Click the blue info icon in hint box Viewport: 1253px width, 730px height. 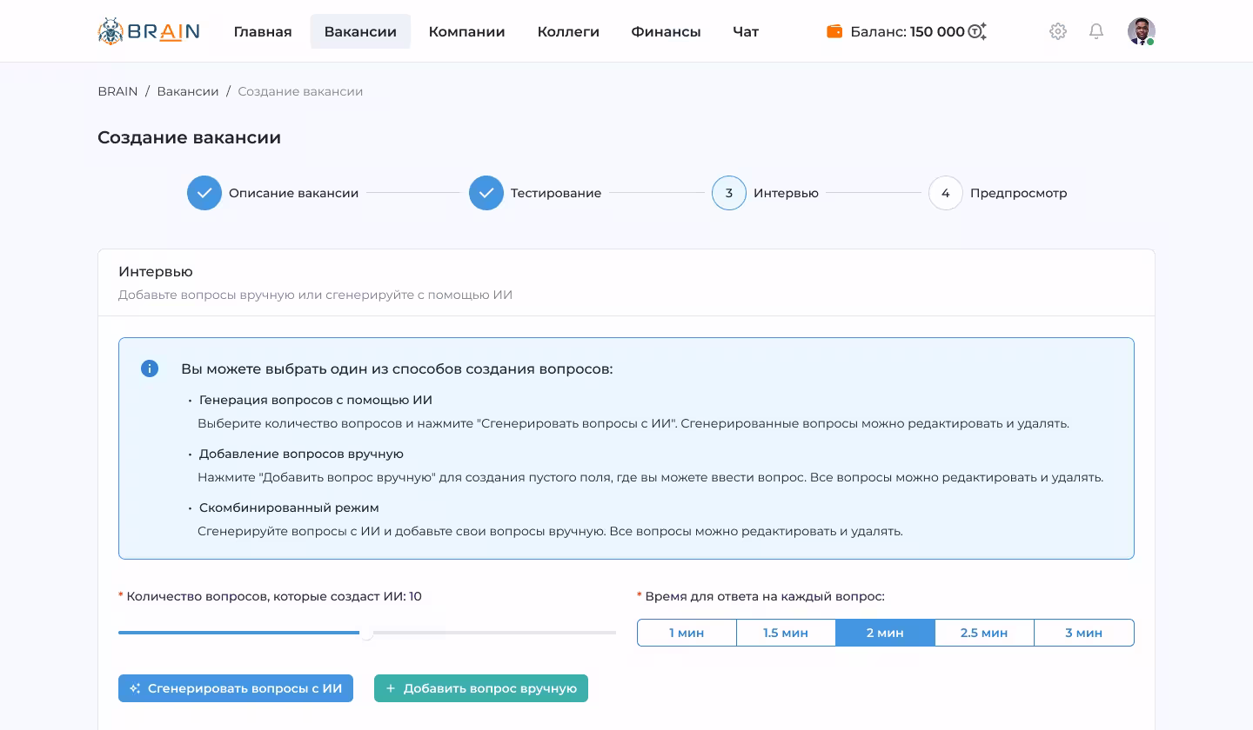click(x=150, y=368)
